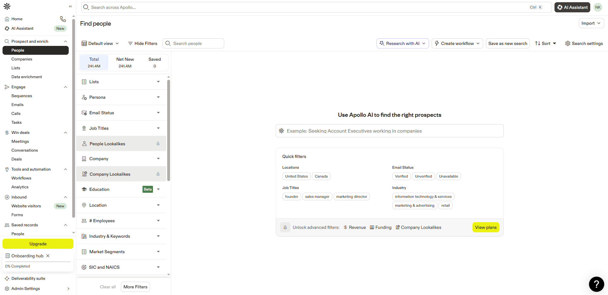Click the filter panel vertical scrollbar
Screen dimensions: 608x295
[x=168, y=130]
